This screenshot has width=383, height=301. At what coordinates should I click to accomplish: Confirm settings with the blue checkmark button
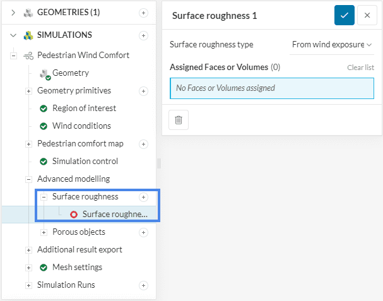[x=344, y=15]
